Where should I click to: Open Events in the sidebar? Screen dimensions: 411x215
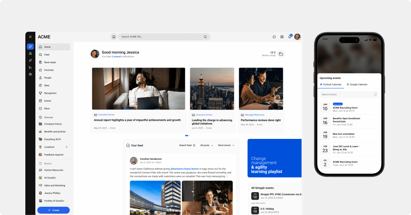coord(54,101)
